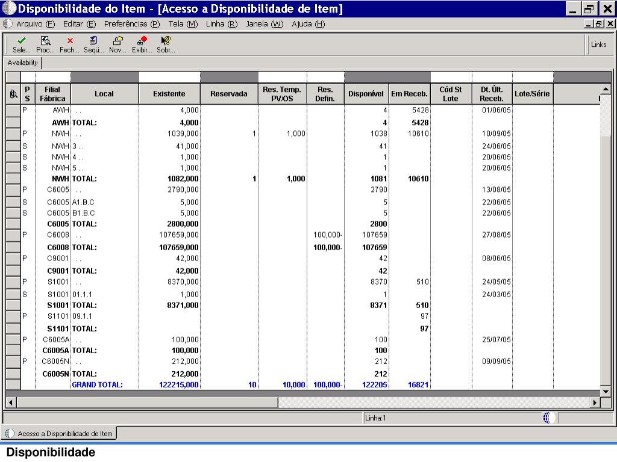Click the Em Receb. value 10610 in NWH P row
617x462 pixels.
click(x=418, y=134)
